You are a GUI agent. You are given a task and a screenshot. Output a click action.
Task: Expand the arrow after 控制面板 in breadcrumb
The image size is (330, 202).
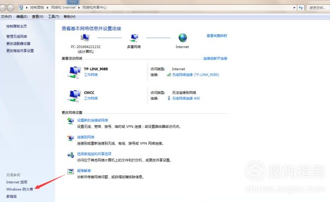(47, 7)
